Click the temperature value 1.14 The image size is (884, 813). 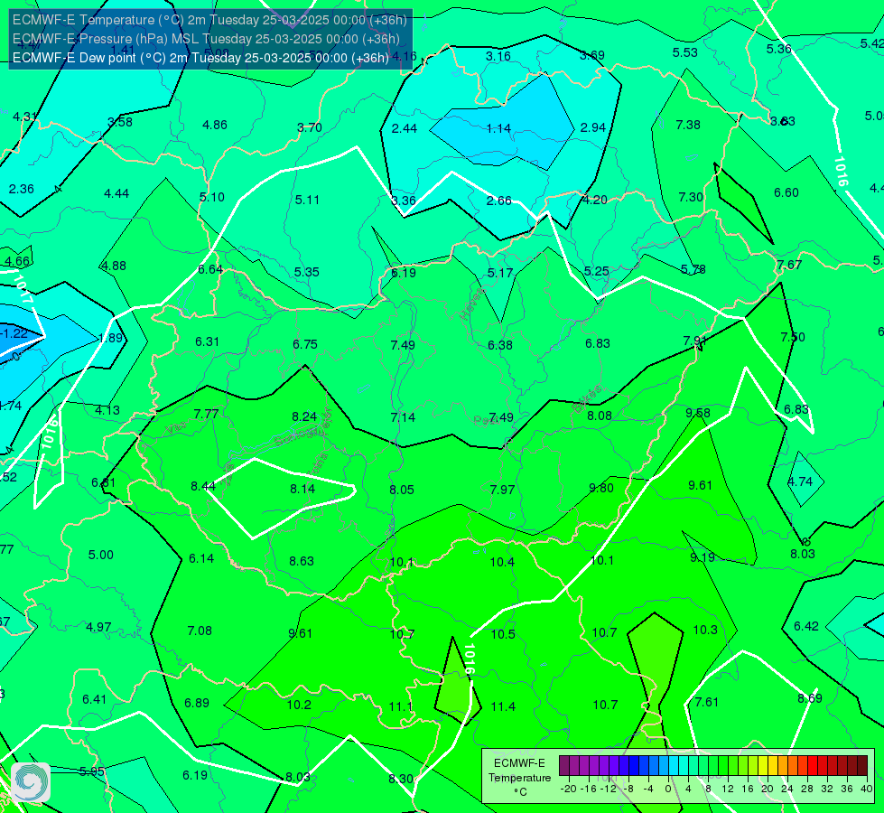pyautogui.click(x=499, y=128)
